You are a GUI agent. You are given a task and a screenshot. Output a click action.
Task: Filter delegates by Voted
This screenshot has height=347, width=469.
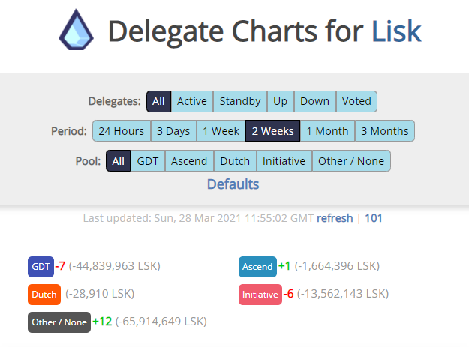click(x=356, y=101)
